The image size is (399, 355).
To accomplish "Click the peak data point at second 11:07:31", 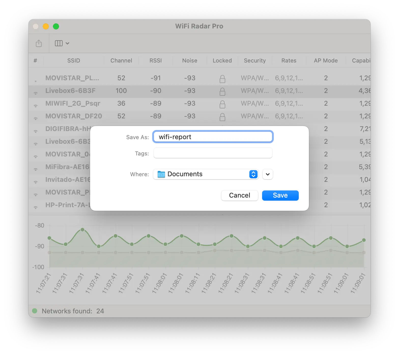I will 82,230.
